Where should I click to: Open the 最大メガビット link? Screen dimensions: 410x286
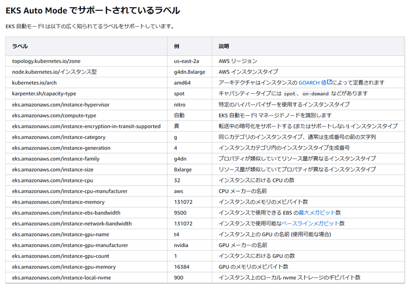click(x=317, y=213)
